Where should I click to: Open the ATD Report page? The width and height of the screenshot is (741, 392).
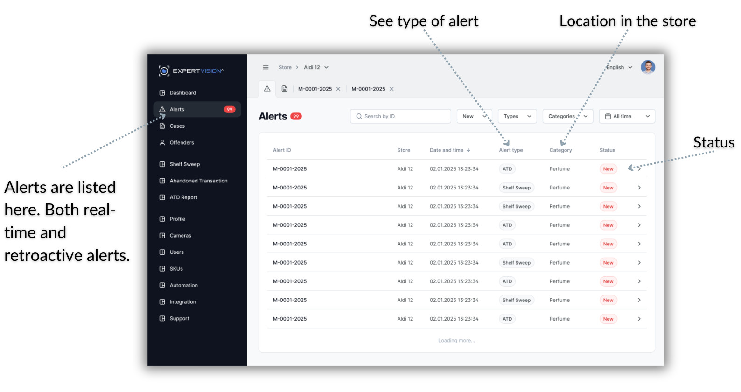[x=183, y=197]
